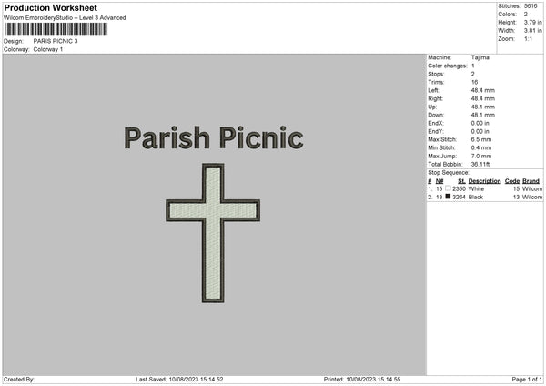Click the Trims value 16
This screenshot has height=386, width=546.
(474, 82)
